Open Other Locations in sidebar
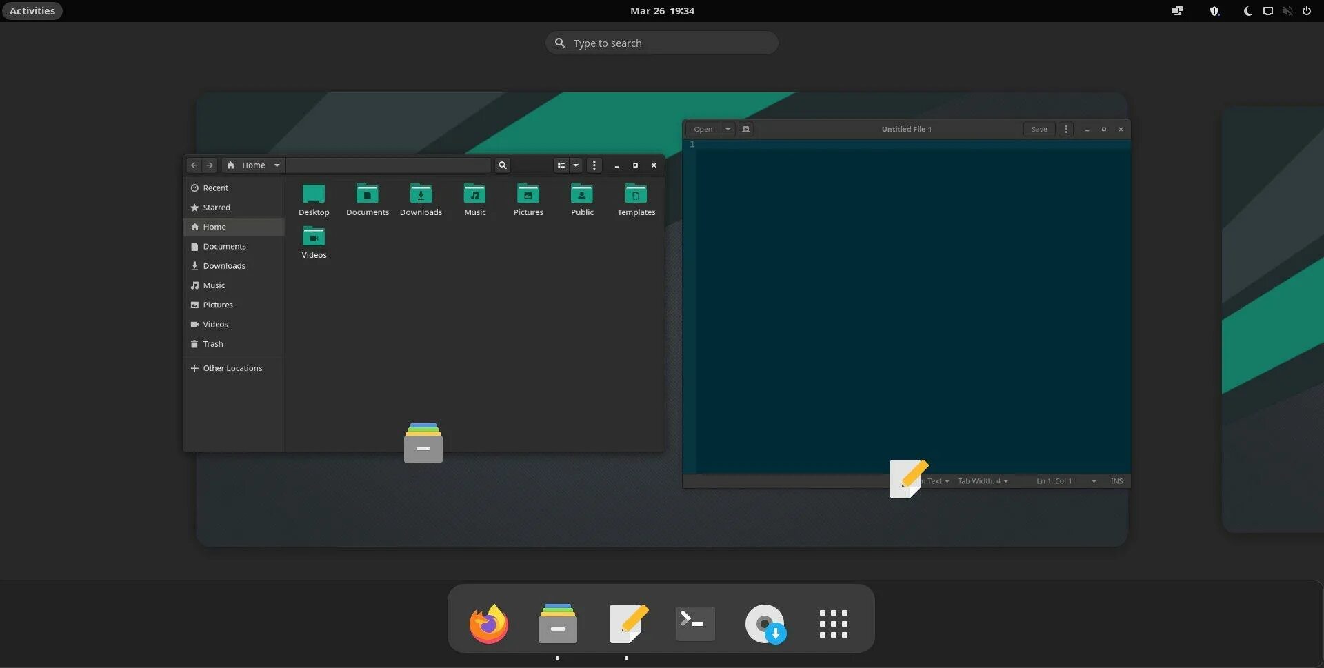The image size is (1324, 668). coord(234,368)
